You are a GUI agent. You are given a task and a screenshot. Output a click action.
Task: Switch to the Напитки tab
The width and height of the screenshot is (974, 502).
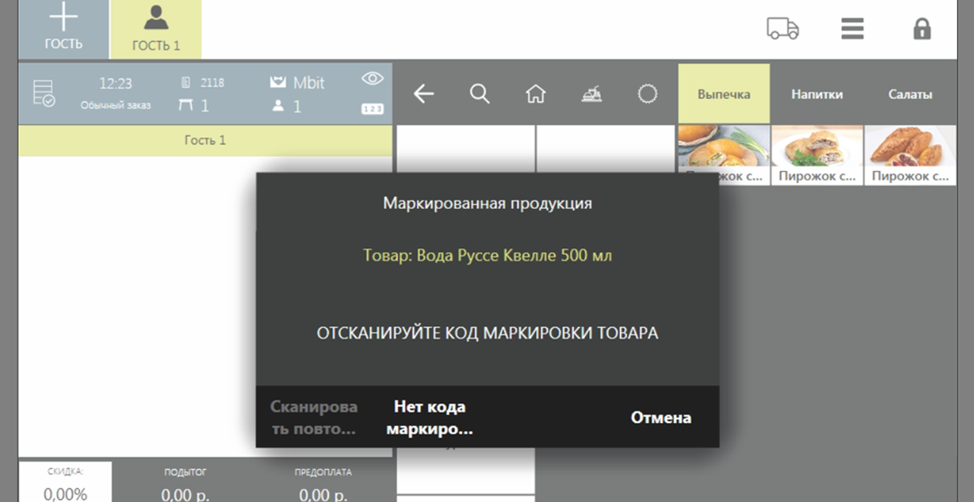pos(816,94)
